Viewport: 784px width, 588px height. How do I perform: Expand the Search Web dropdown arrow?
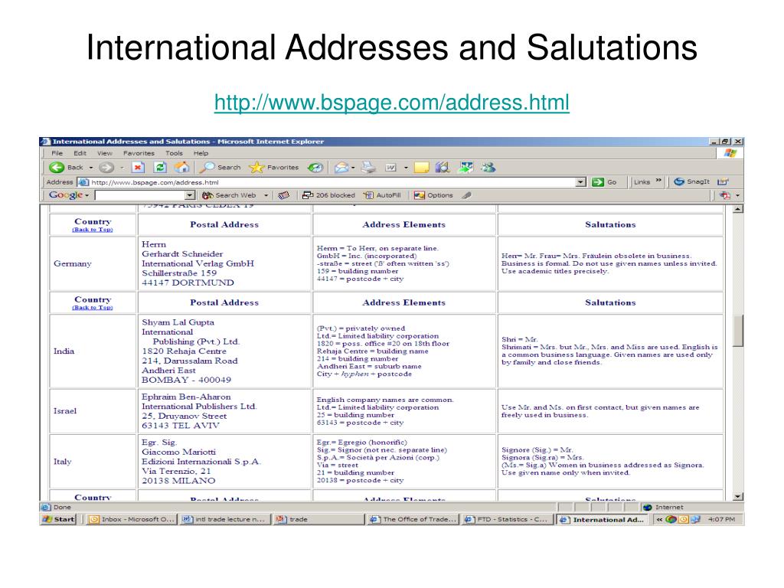[266, 195]
